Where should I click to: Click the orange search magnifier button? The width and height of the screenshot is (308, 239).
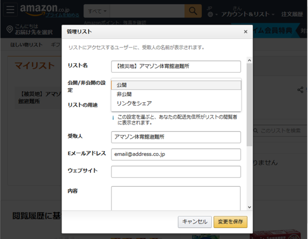coord(193,11)
